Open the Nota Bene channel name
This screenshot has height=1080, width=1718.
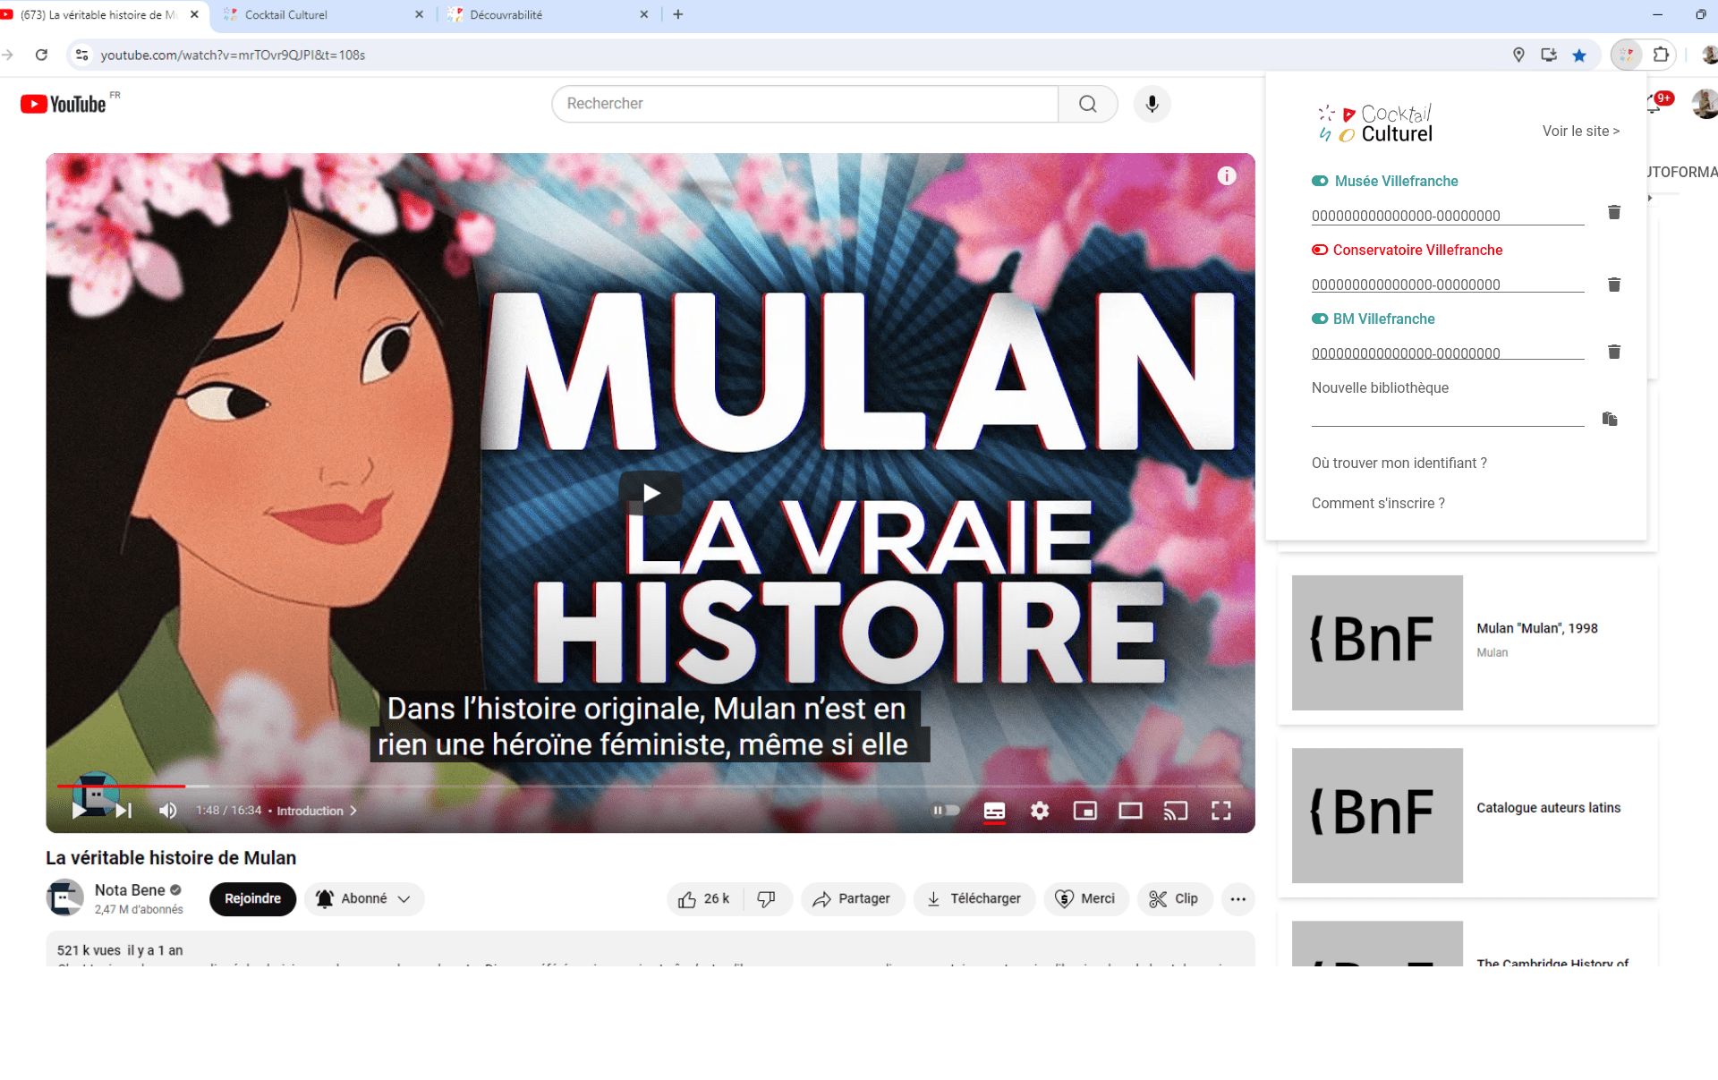tap(130, 890)
